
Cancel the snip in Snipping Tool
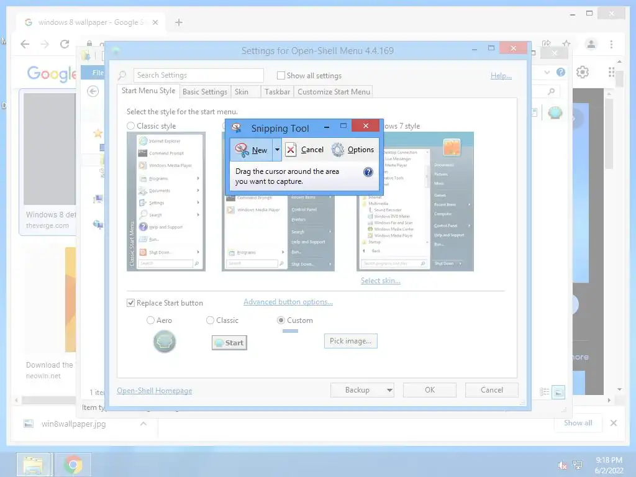[305, 150]
